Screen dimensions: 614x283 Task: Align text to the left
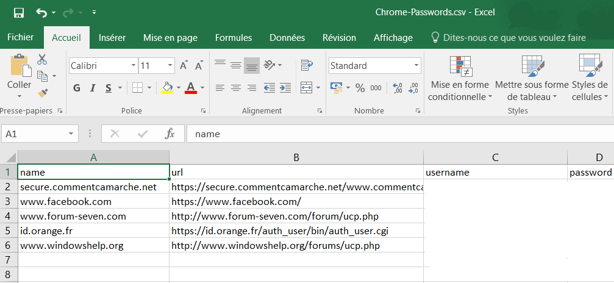(x=220, y=88)
